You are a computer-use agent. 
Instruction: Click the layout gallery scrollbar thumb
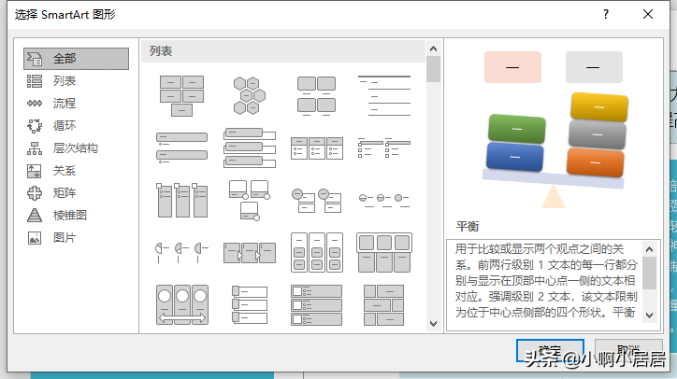click(x=433, y=69)
